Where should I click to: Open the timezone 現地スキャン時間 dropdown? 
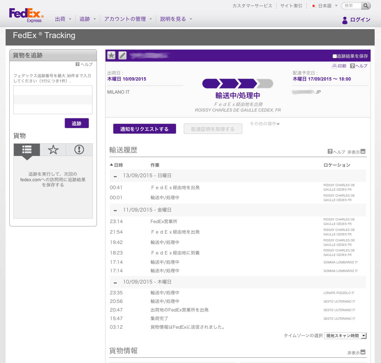coord(345,336)
